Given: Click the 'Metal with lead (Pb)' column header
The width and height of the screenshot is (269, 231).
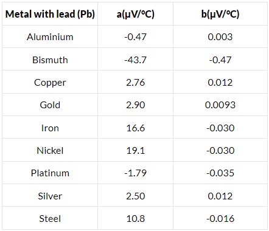Looking at the screenshot, I should click(x=50, y=14).
